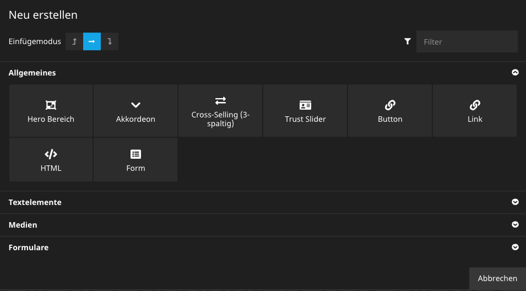Image resolution: width=526 pixels, height=291 pixels.
Task: Click the filter funnel icon
Action: click(x=408, y=41)
